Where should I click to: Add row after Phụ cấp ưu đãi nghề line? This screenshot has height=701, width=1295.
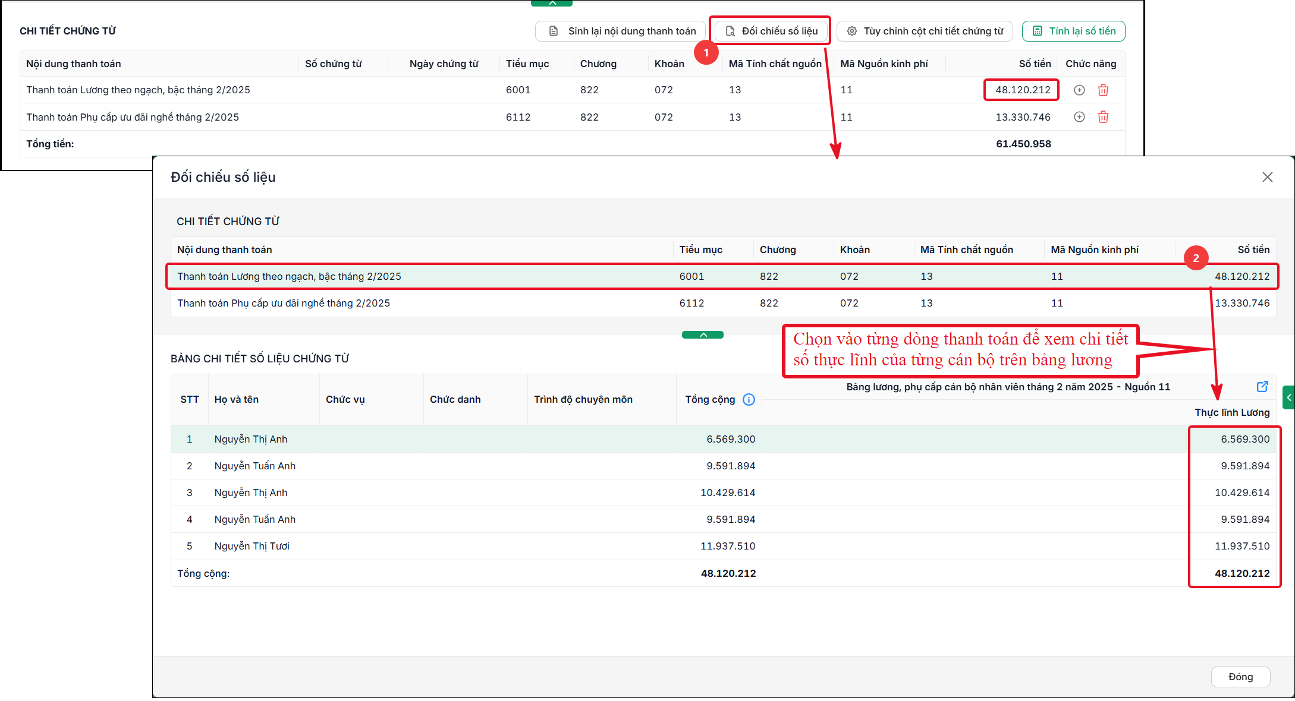tap(1079, 117)
